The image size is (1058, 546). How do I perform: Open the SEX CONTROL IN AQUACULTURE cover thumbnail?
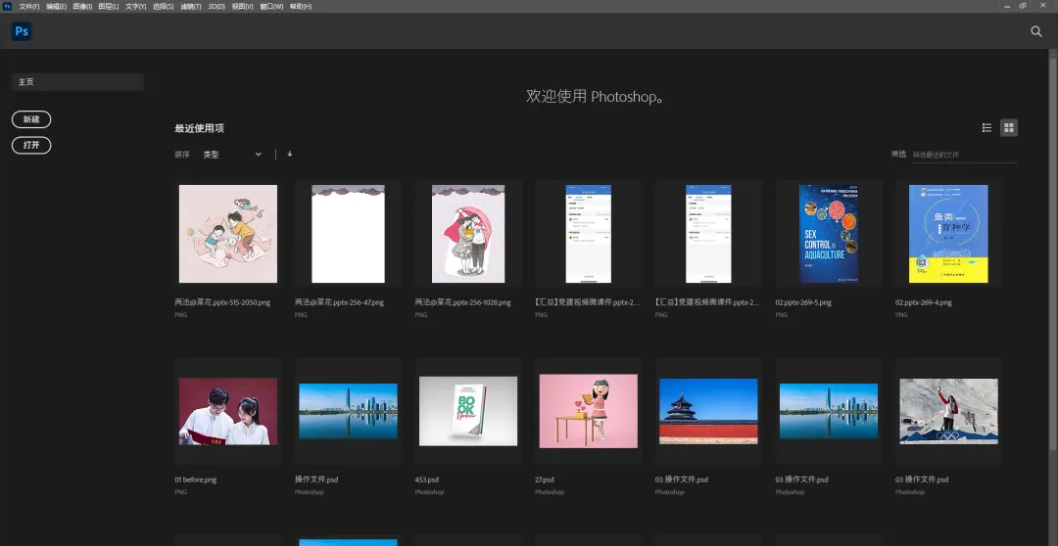click(x=829, y=234)
